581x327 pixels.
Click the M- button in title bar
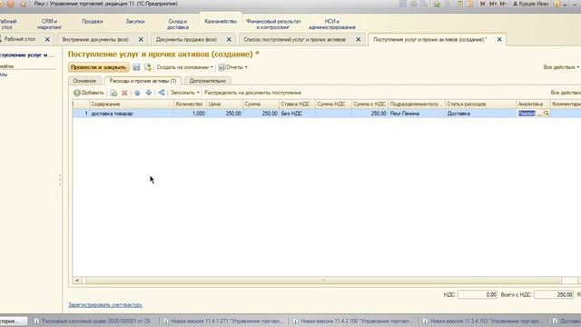(x=503, y=4)
